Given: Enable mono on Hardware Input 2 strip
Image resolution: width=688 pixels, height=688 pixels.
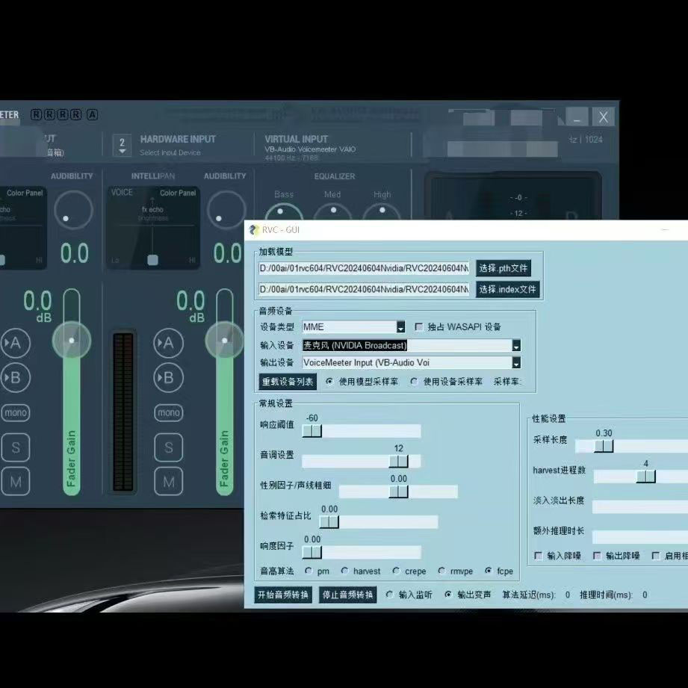Looking at the screenshot, I should pyautogui.click(x=169, y=412).
